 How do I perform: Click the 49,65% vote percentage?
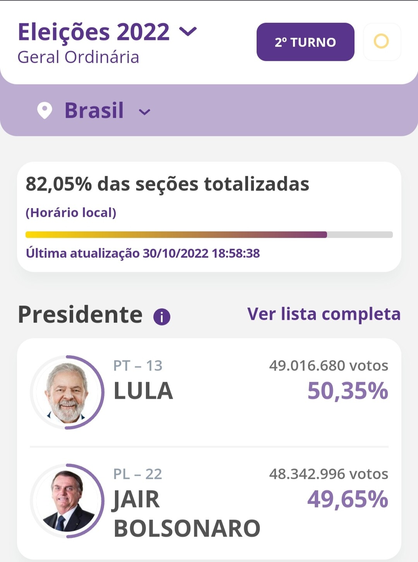pos(348,499)
